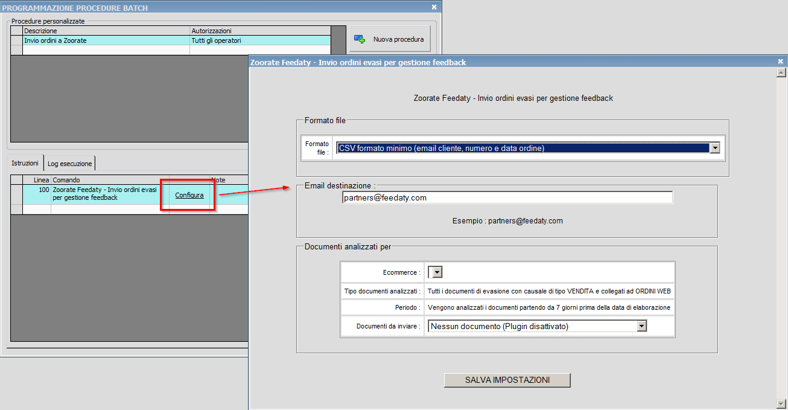Click the scrollbar down arrow in Zoorate window
Viewport: 788px width, 410px height.
pos(781,403)
